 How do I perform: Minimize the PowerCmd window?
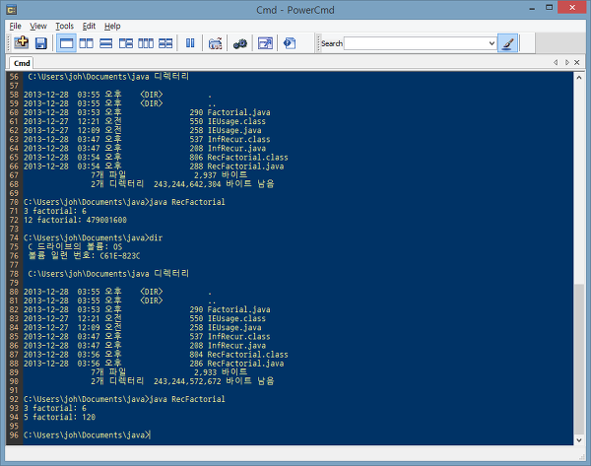pyautogui.click(x=532, y=8)
